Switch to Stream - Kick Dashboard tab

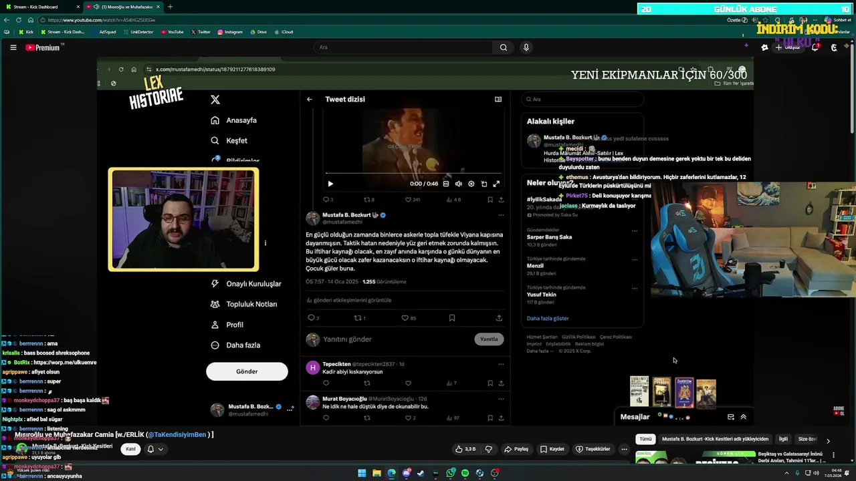[40, 7]
